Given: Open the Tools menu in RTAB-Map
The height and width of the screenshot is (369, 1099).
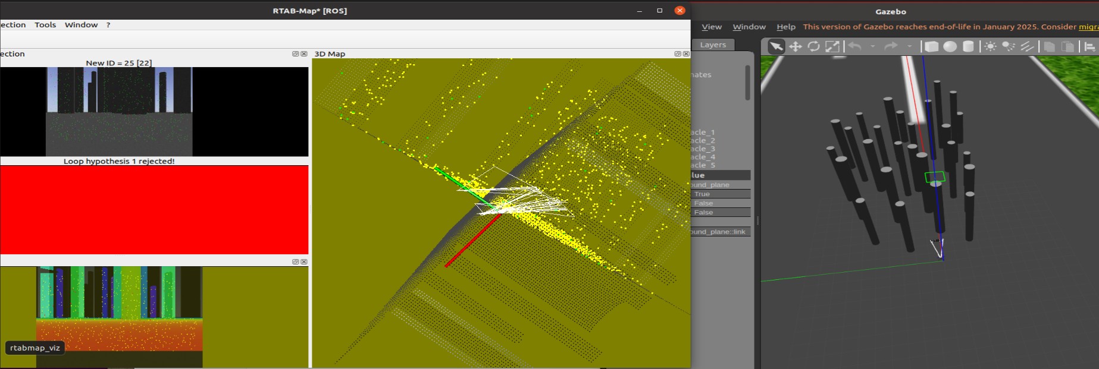Looking at the screenshot, I should tap(45, 25).
